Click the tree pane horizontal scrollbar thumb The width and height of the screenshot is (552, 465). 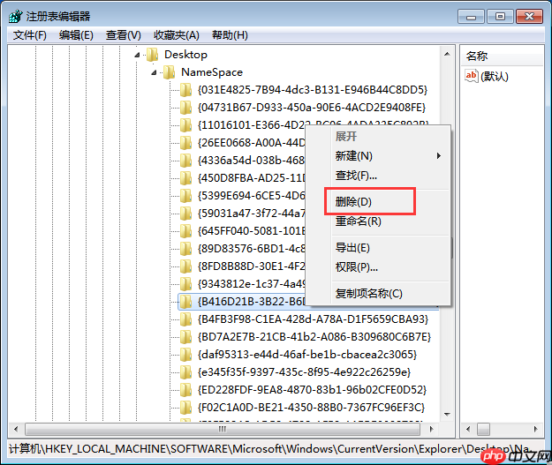(223, 429)
